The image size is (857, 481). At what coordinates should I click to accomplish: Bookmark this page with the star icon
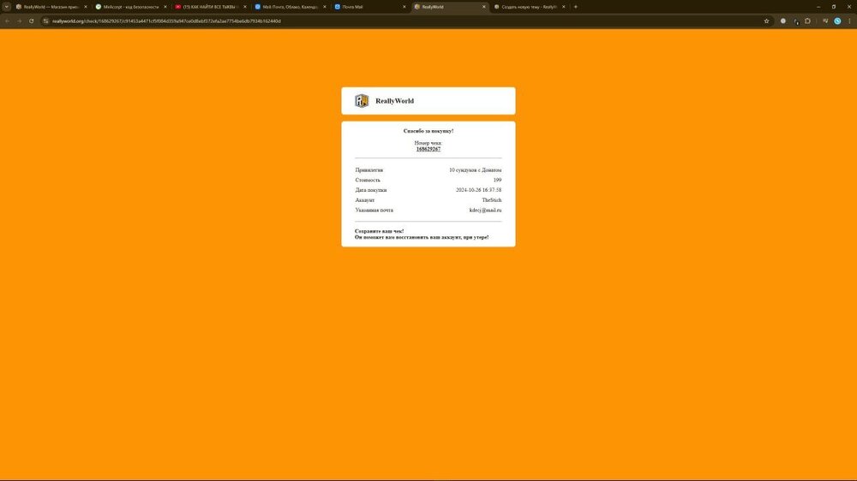point(766,21)
